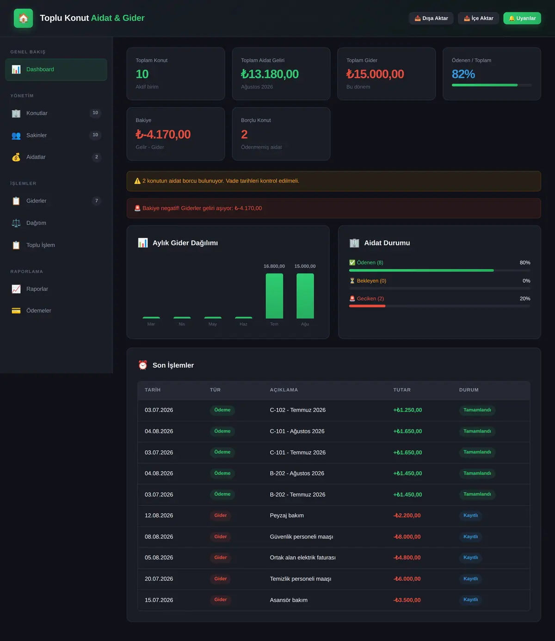This screenshot has height=641, width=555.
Task: Open the Dashboard menu item
Action: click(56, 69)
